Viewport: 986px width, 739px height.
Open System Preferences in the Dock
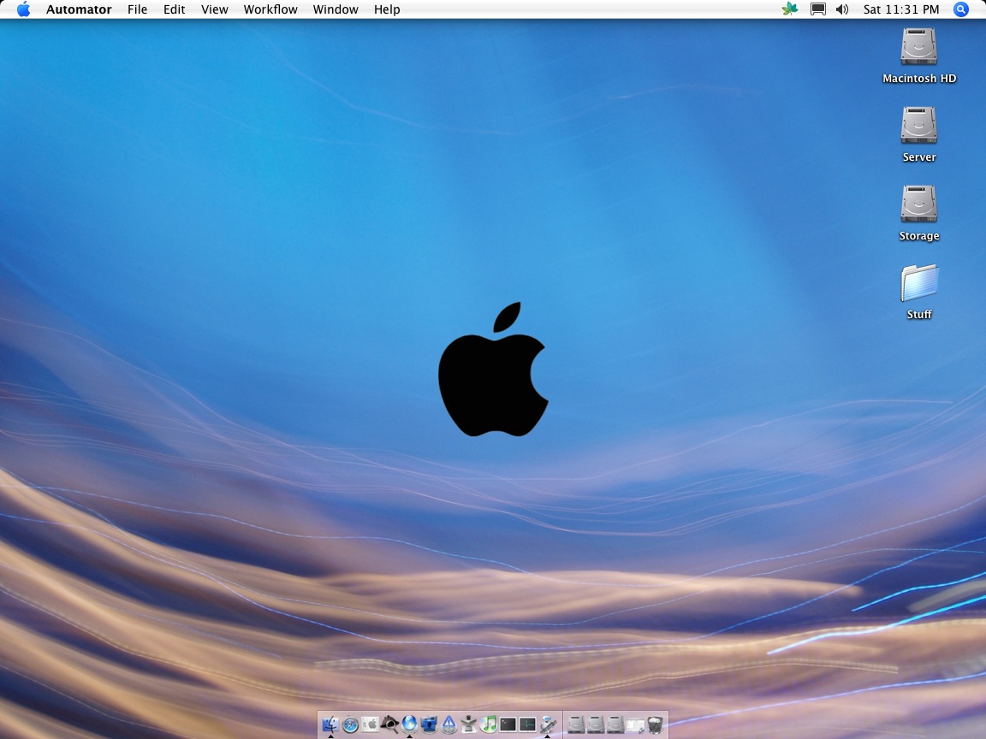[x=370, y=724]
